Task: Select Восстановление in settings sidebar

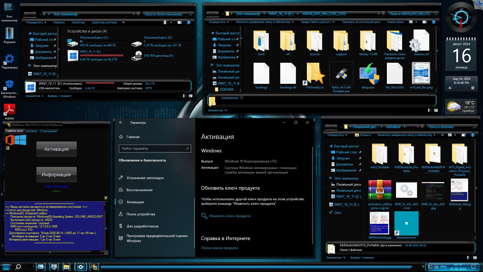Action: [x=139, y=190]
